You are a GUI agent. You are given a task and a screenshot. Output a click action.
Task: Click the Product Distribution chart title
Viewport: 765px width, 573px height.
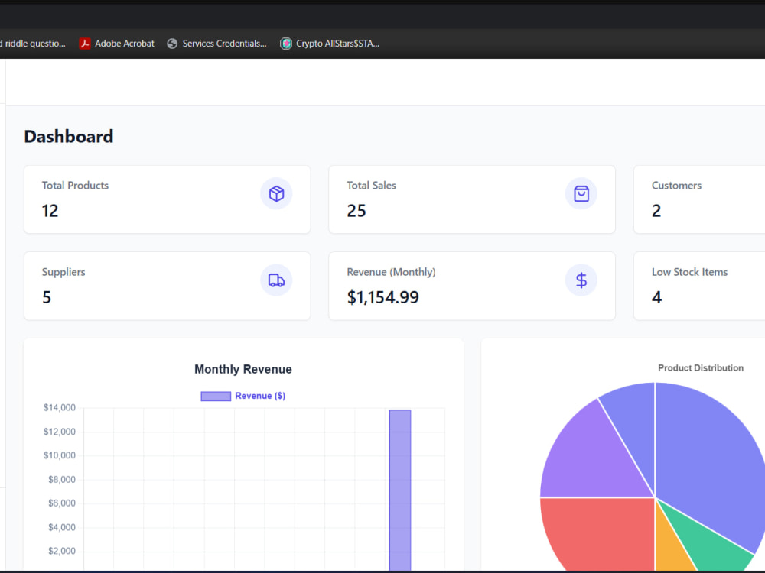pyautogui.click(x=701, y=368)
